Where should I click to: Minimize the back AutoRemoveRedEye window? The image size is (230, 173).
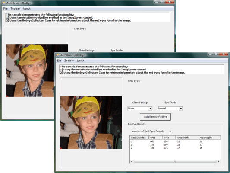[x=156, y=2]
